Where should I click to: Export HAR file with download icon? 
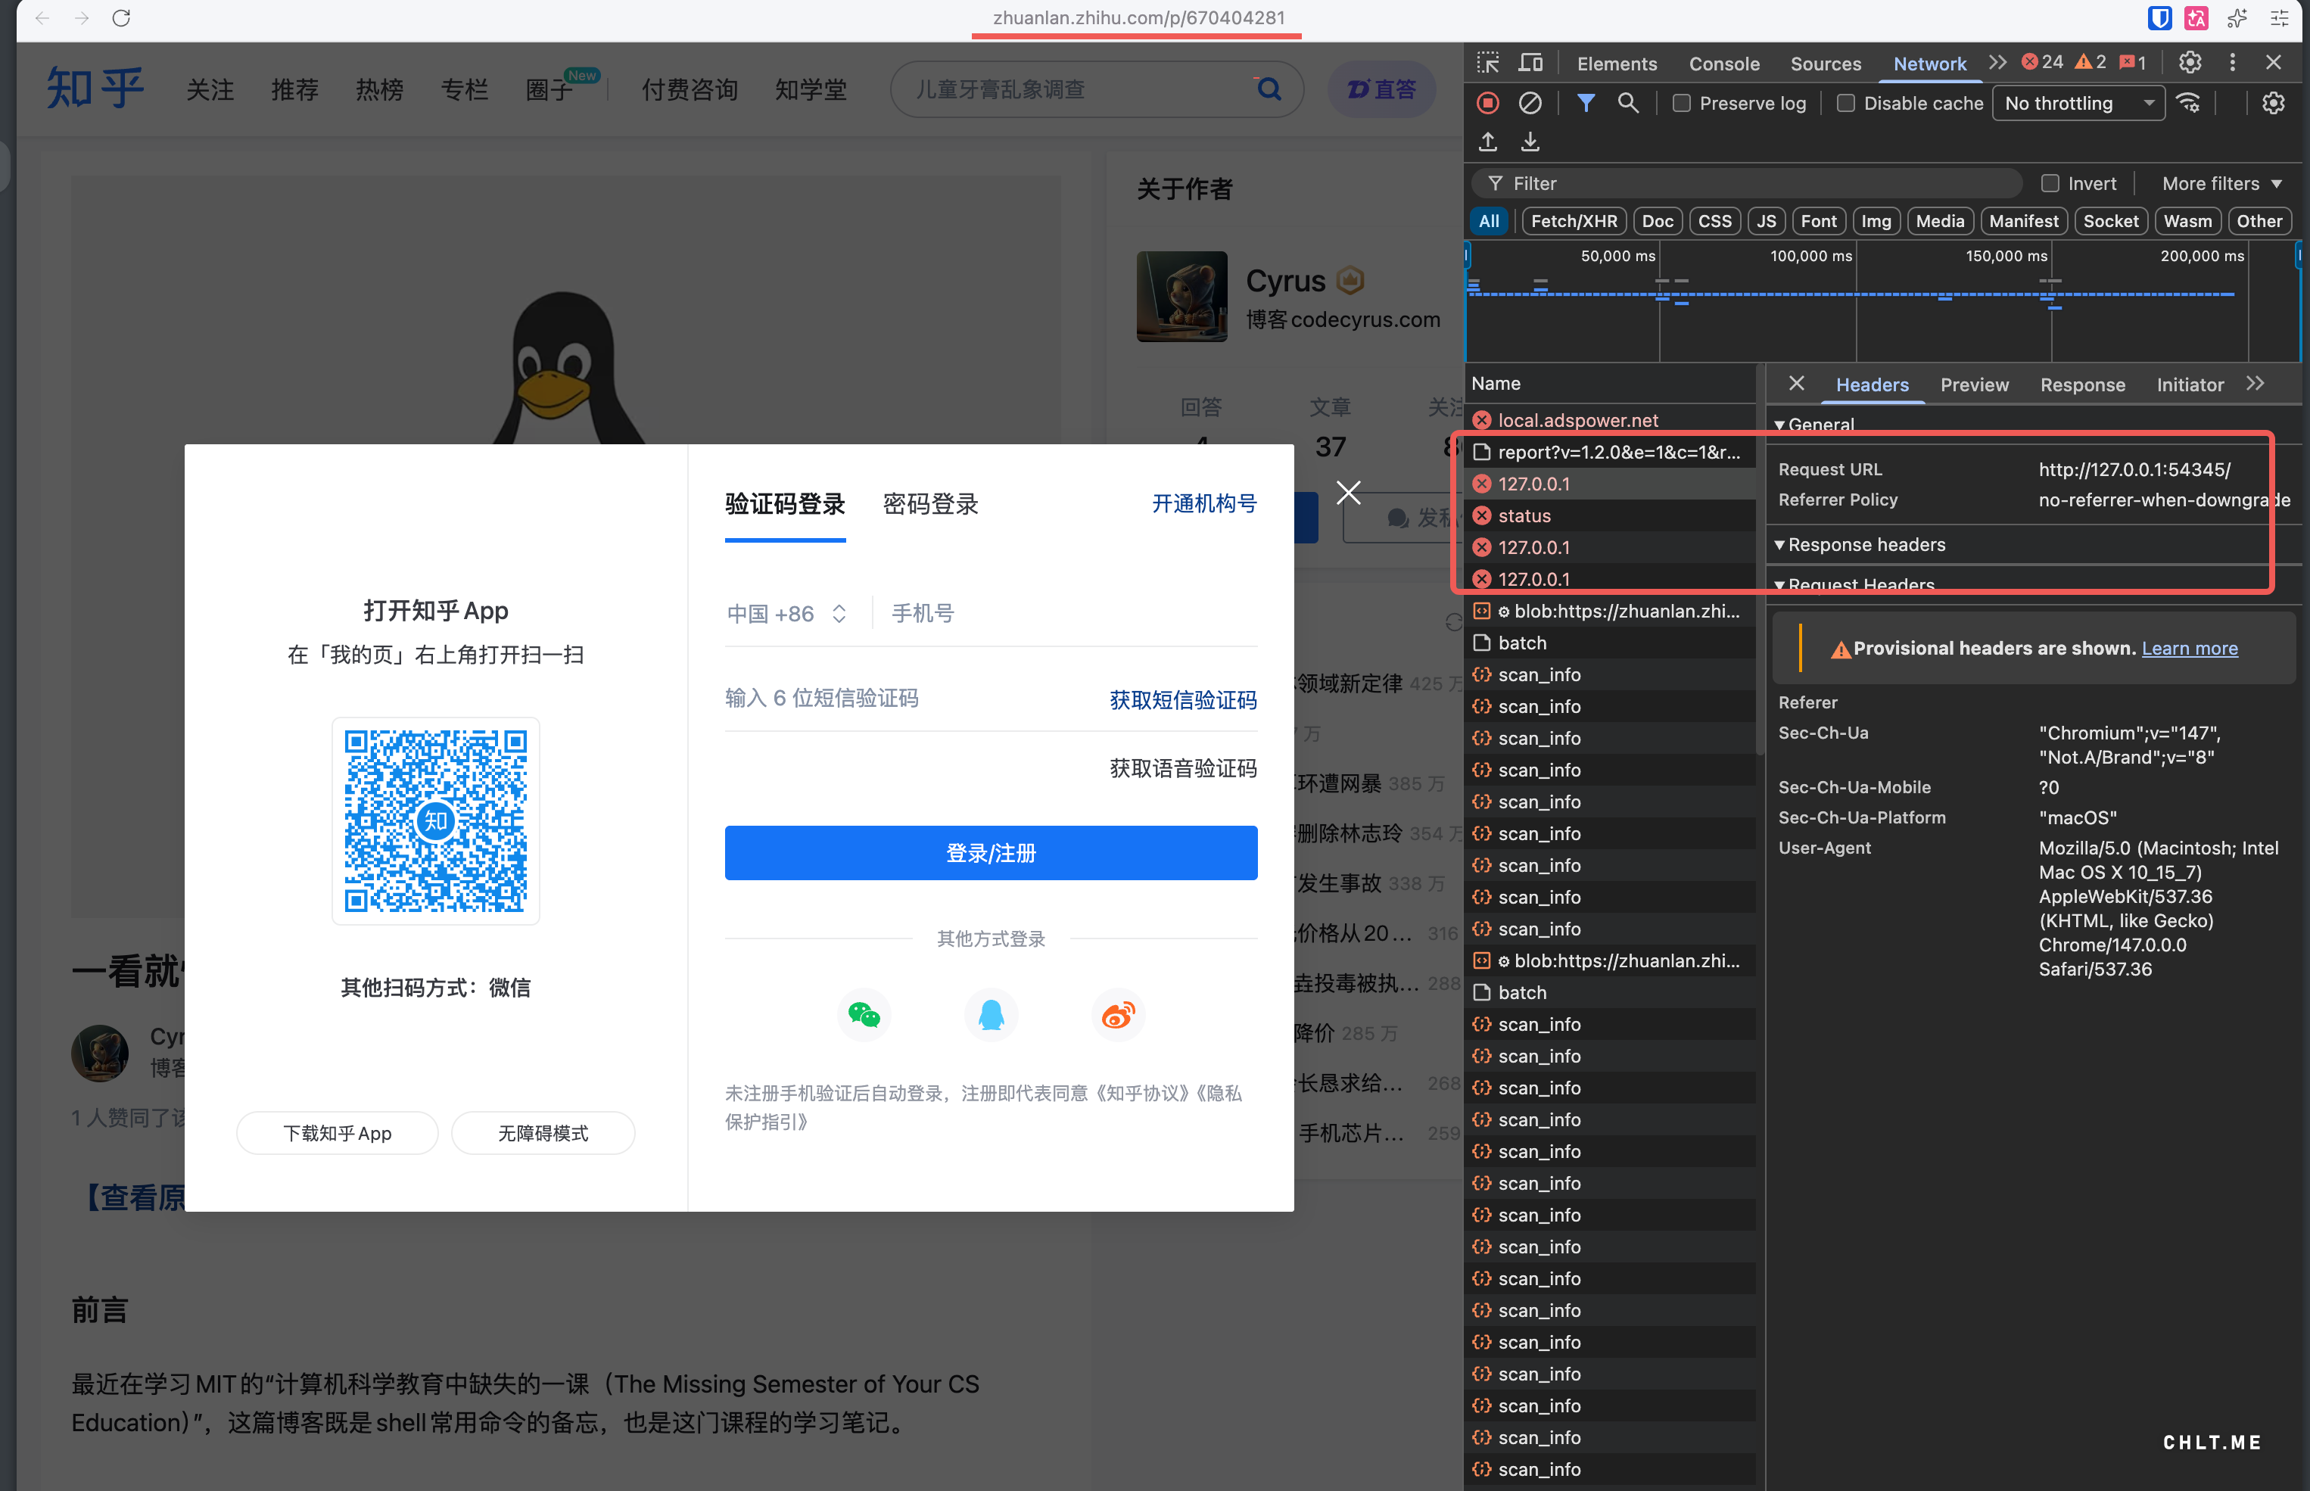tap(1530, 142)
